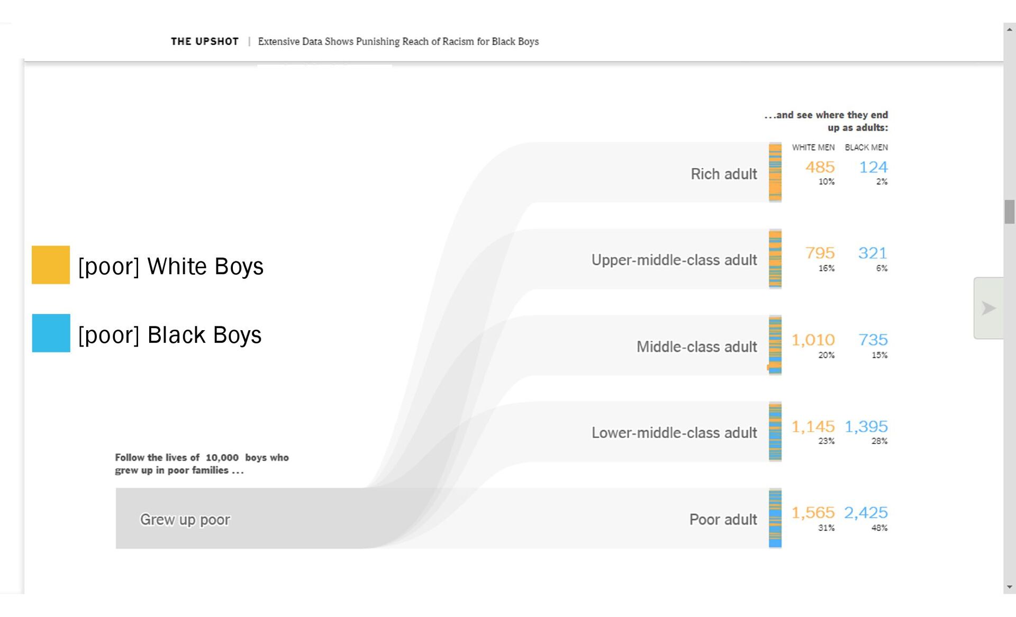Click the 485 white men rich figure
Viewport: 1016px width, 617px height.
coord(820,167)
